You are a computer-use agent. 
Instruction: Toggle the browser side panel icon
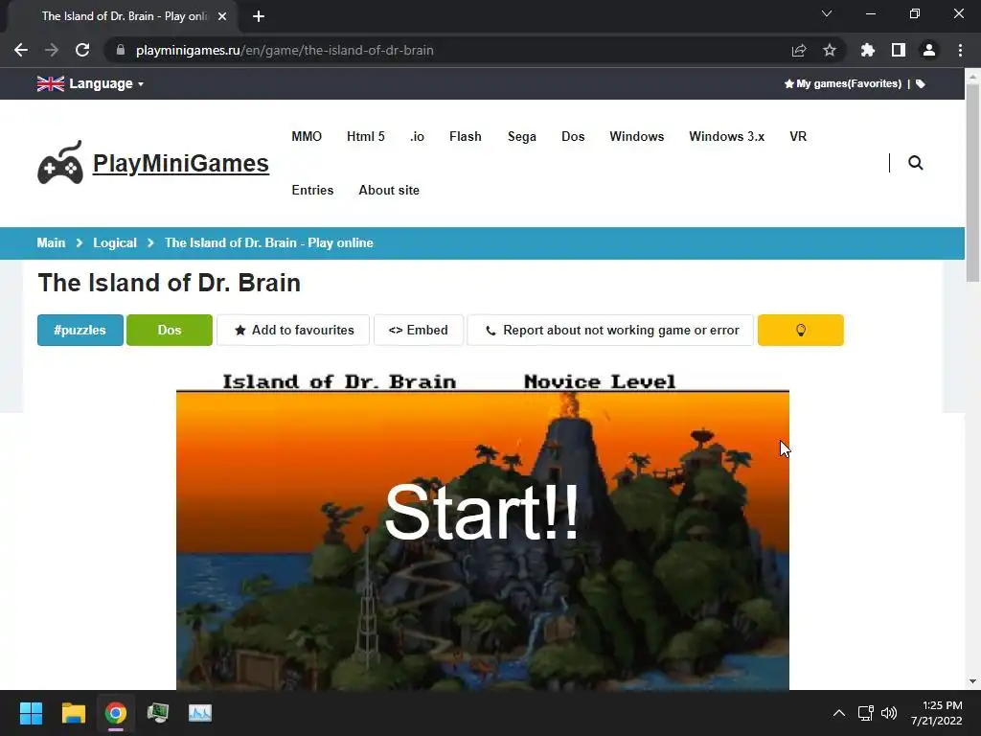click(899, 50)
